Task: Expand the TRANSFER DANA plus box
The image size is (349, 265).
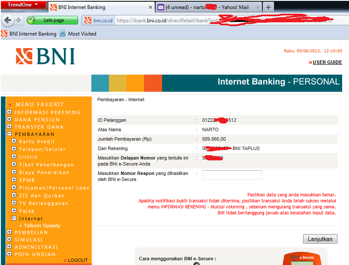Action: coord(9,126)
